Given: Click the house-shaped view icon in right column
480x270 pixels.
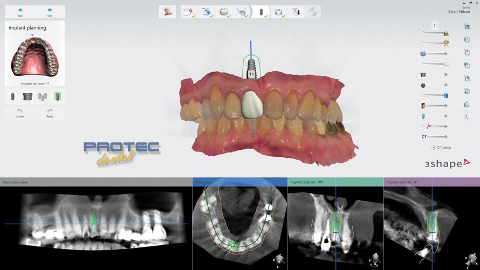Looking at the screenshot, I should tap(466, 105).
